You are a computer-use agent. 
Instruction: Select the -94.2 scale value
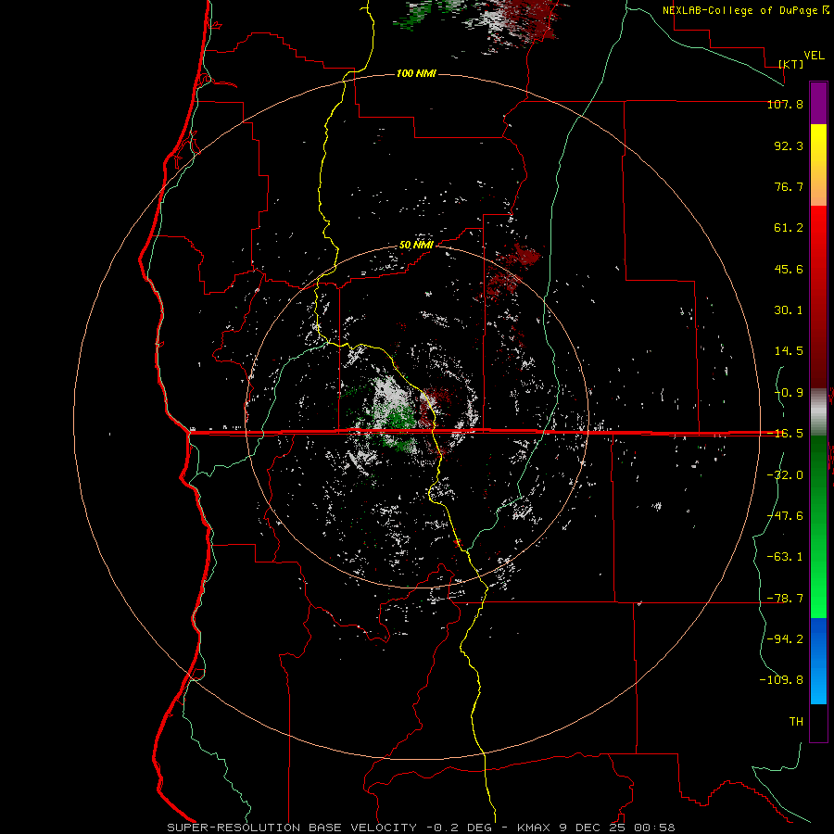785,638
